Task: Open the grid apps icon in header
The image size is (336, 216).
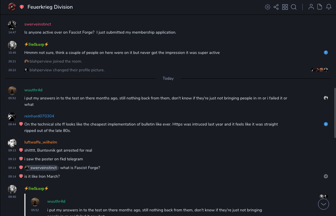Action: (285, 7)
